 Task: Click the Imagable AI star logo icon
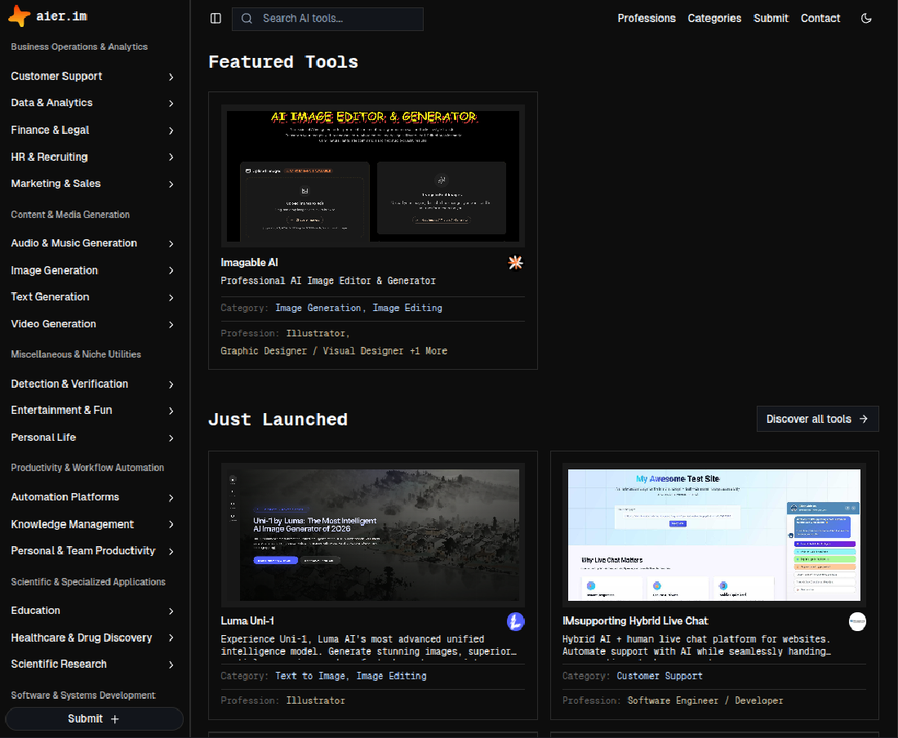coord(515,262)
